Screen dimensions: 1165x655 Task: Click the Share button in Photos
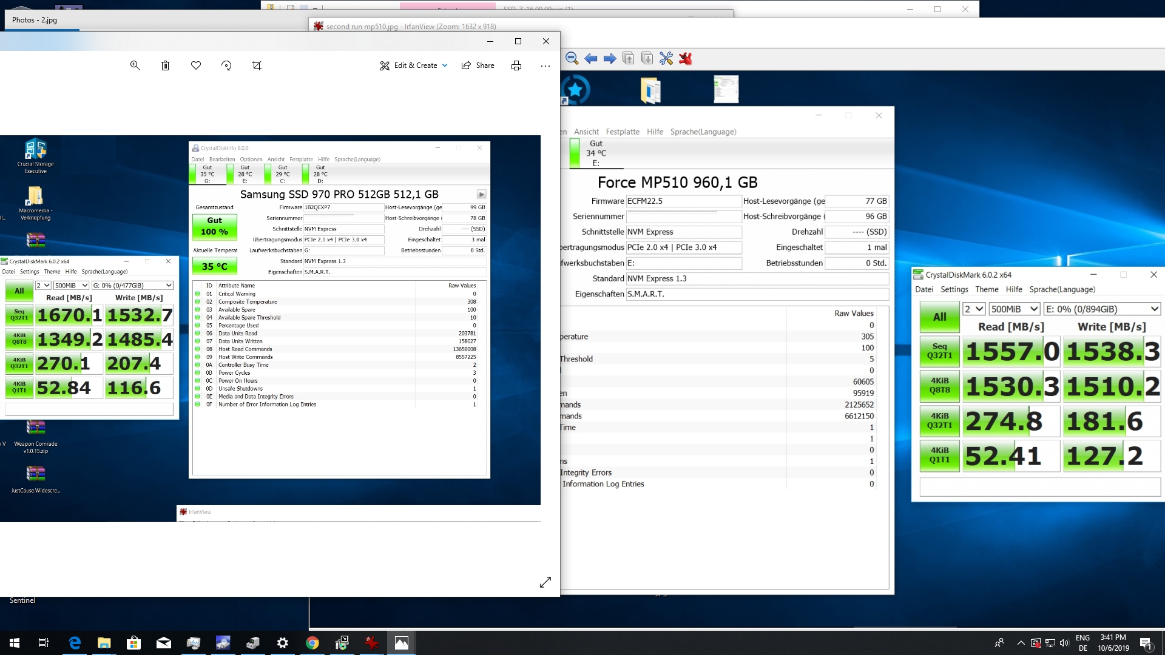pos(478,65)
